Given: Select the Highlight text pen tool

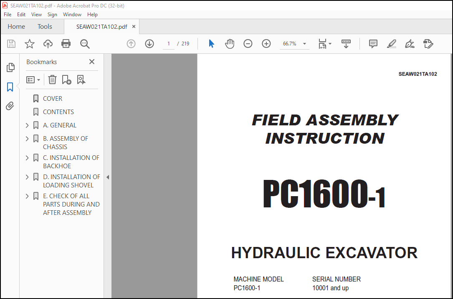Looking at the screenshot, I should pos(392,44).
